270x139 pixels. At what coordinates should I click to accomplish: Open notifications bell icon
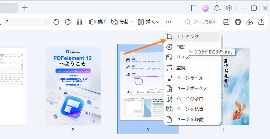pos(217,8)
